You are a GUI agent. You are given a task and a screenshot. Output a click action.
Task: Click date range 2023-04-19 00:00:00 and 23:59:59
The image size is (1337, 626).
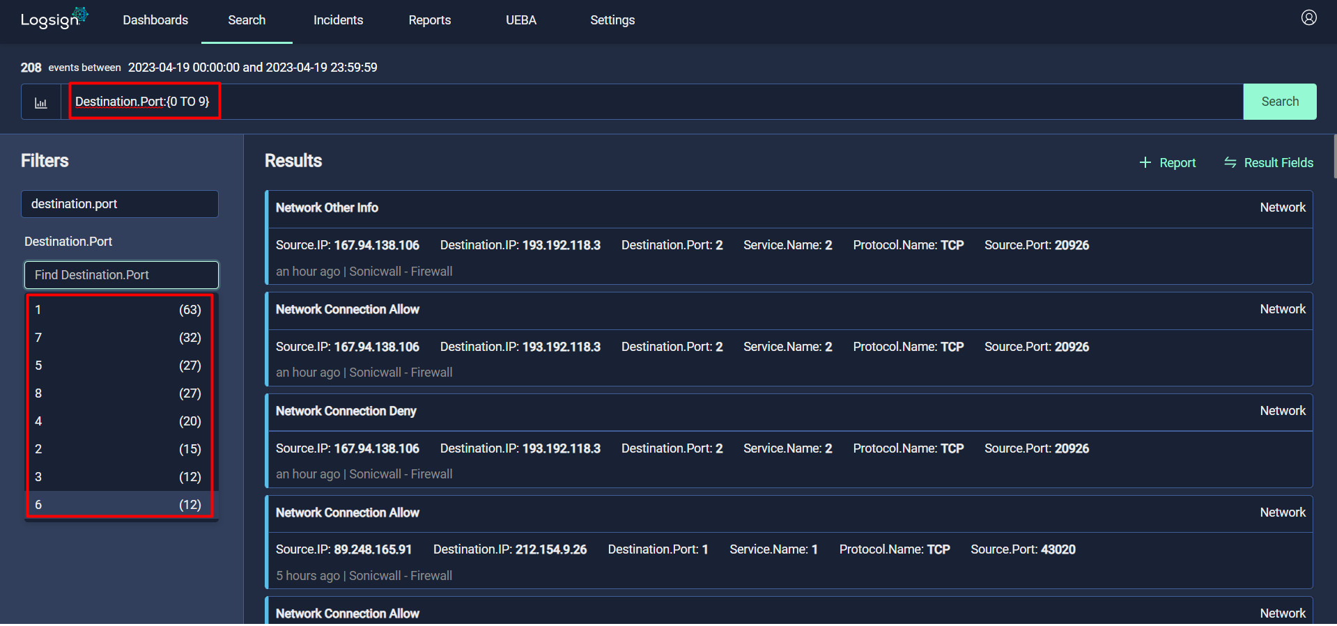[252, 68]
